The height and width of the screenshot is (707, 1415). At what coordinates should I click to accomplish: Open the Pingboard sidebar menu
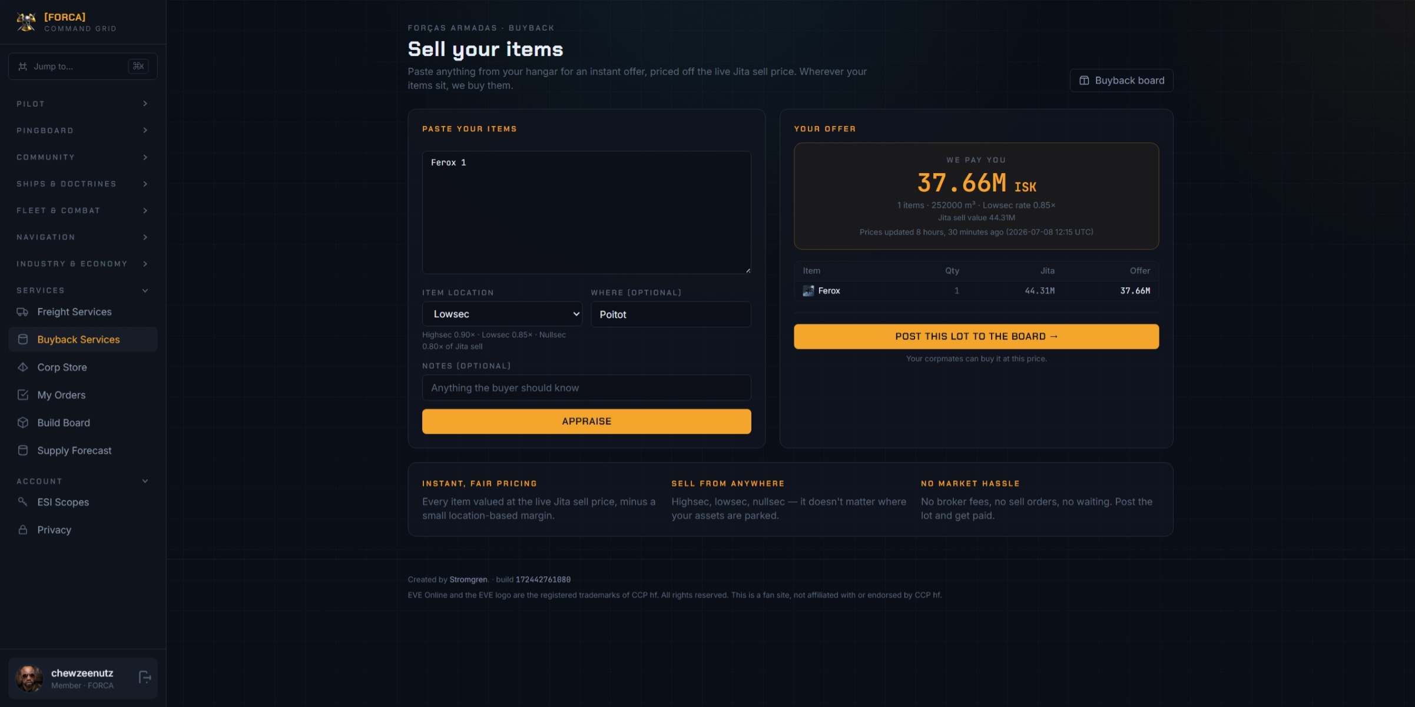[82, 131]
